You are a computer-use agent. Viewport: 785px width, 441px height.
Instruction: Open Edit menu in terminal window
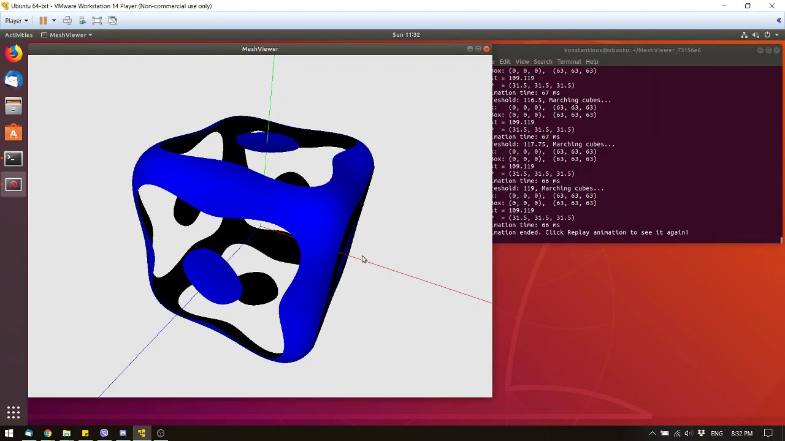point(505,61)
